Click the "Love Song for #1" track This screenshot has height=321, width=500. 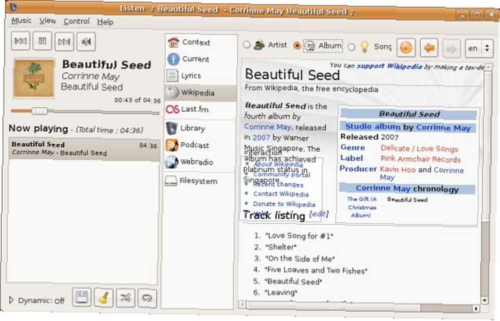[x=299, y=236]
